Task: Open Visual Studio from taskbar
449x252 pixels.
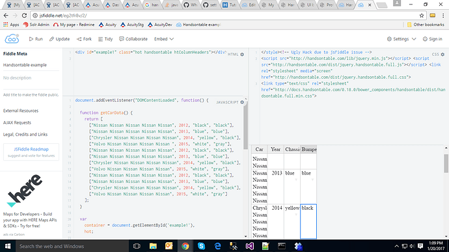Action: [x=249, y=246]
